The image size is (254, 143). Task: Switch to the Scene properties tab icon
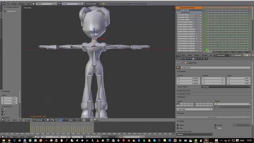(188, 59)
